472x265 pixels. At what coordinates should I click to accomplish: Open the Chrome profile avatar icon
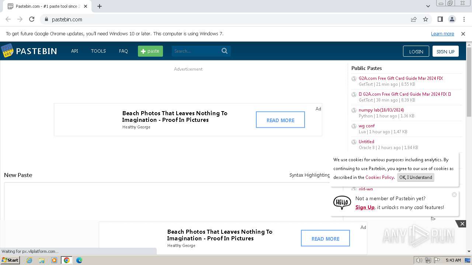(452, 19)
